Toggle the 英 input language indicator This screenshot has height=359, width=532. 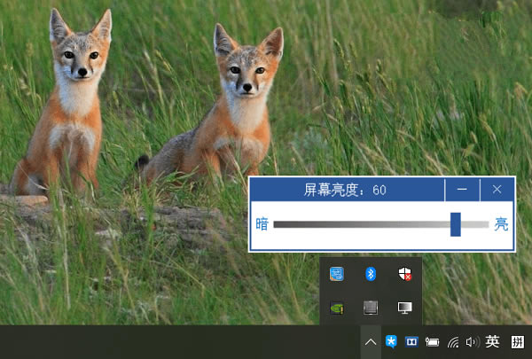492,341
